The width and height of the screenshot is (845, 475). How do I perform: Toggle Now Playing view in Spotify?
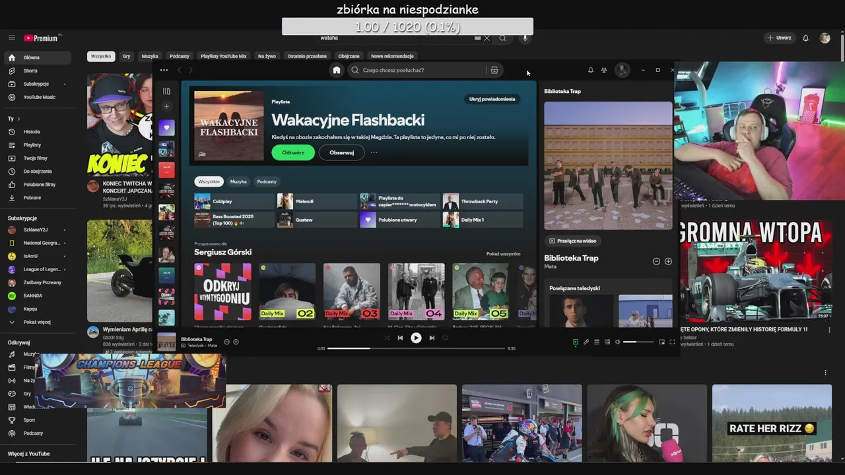click(575, 342)
